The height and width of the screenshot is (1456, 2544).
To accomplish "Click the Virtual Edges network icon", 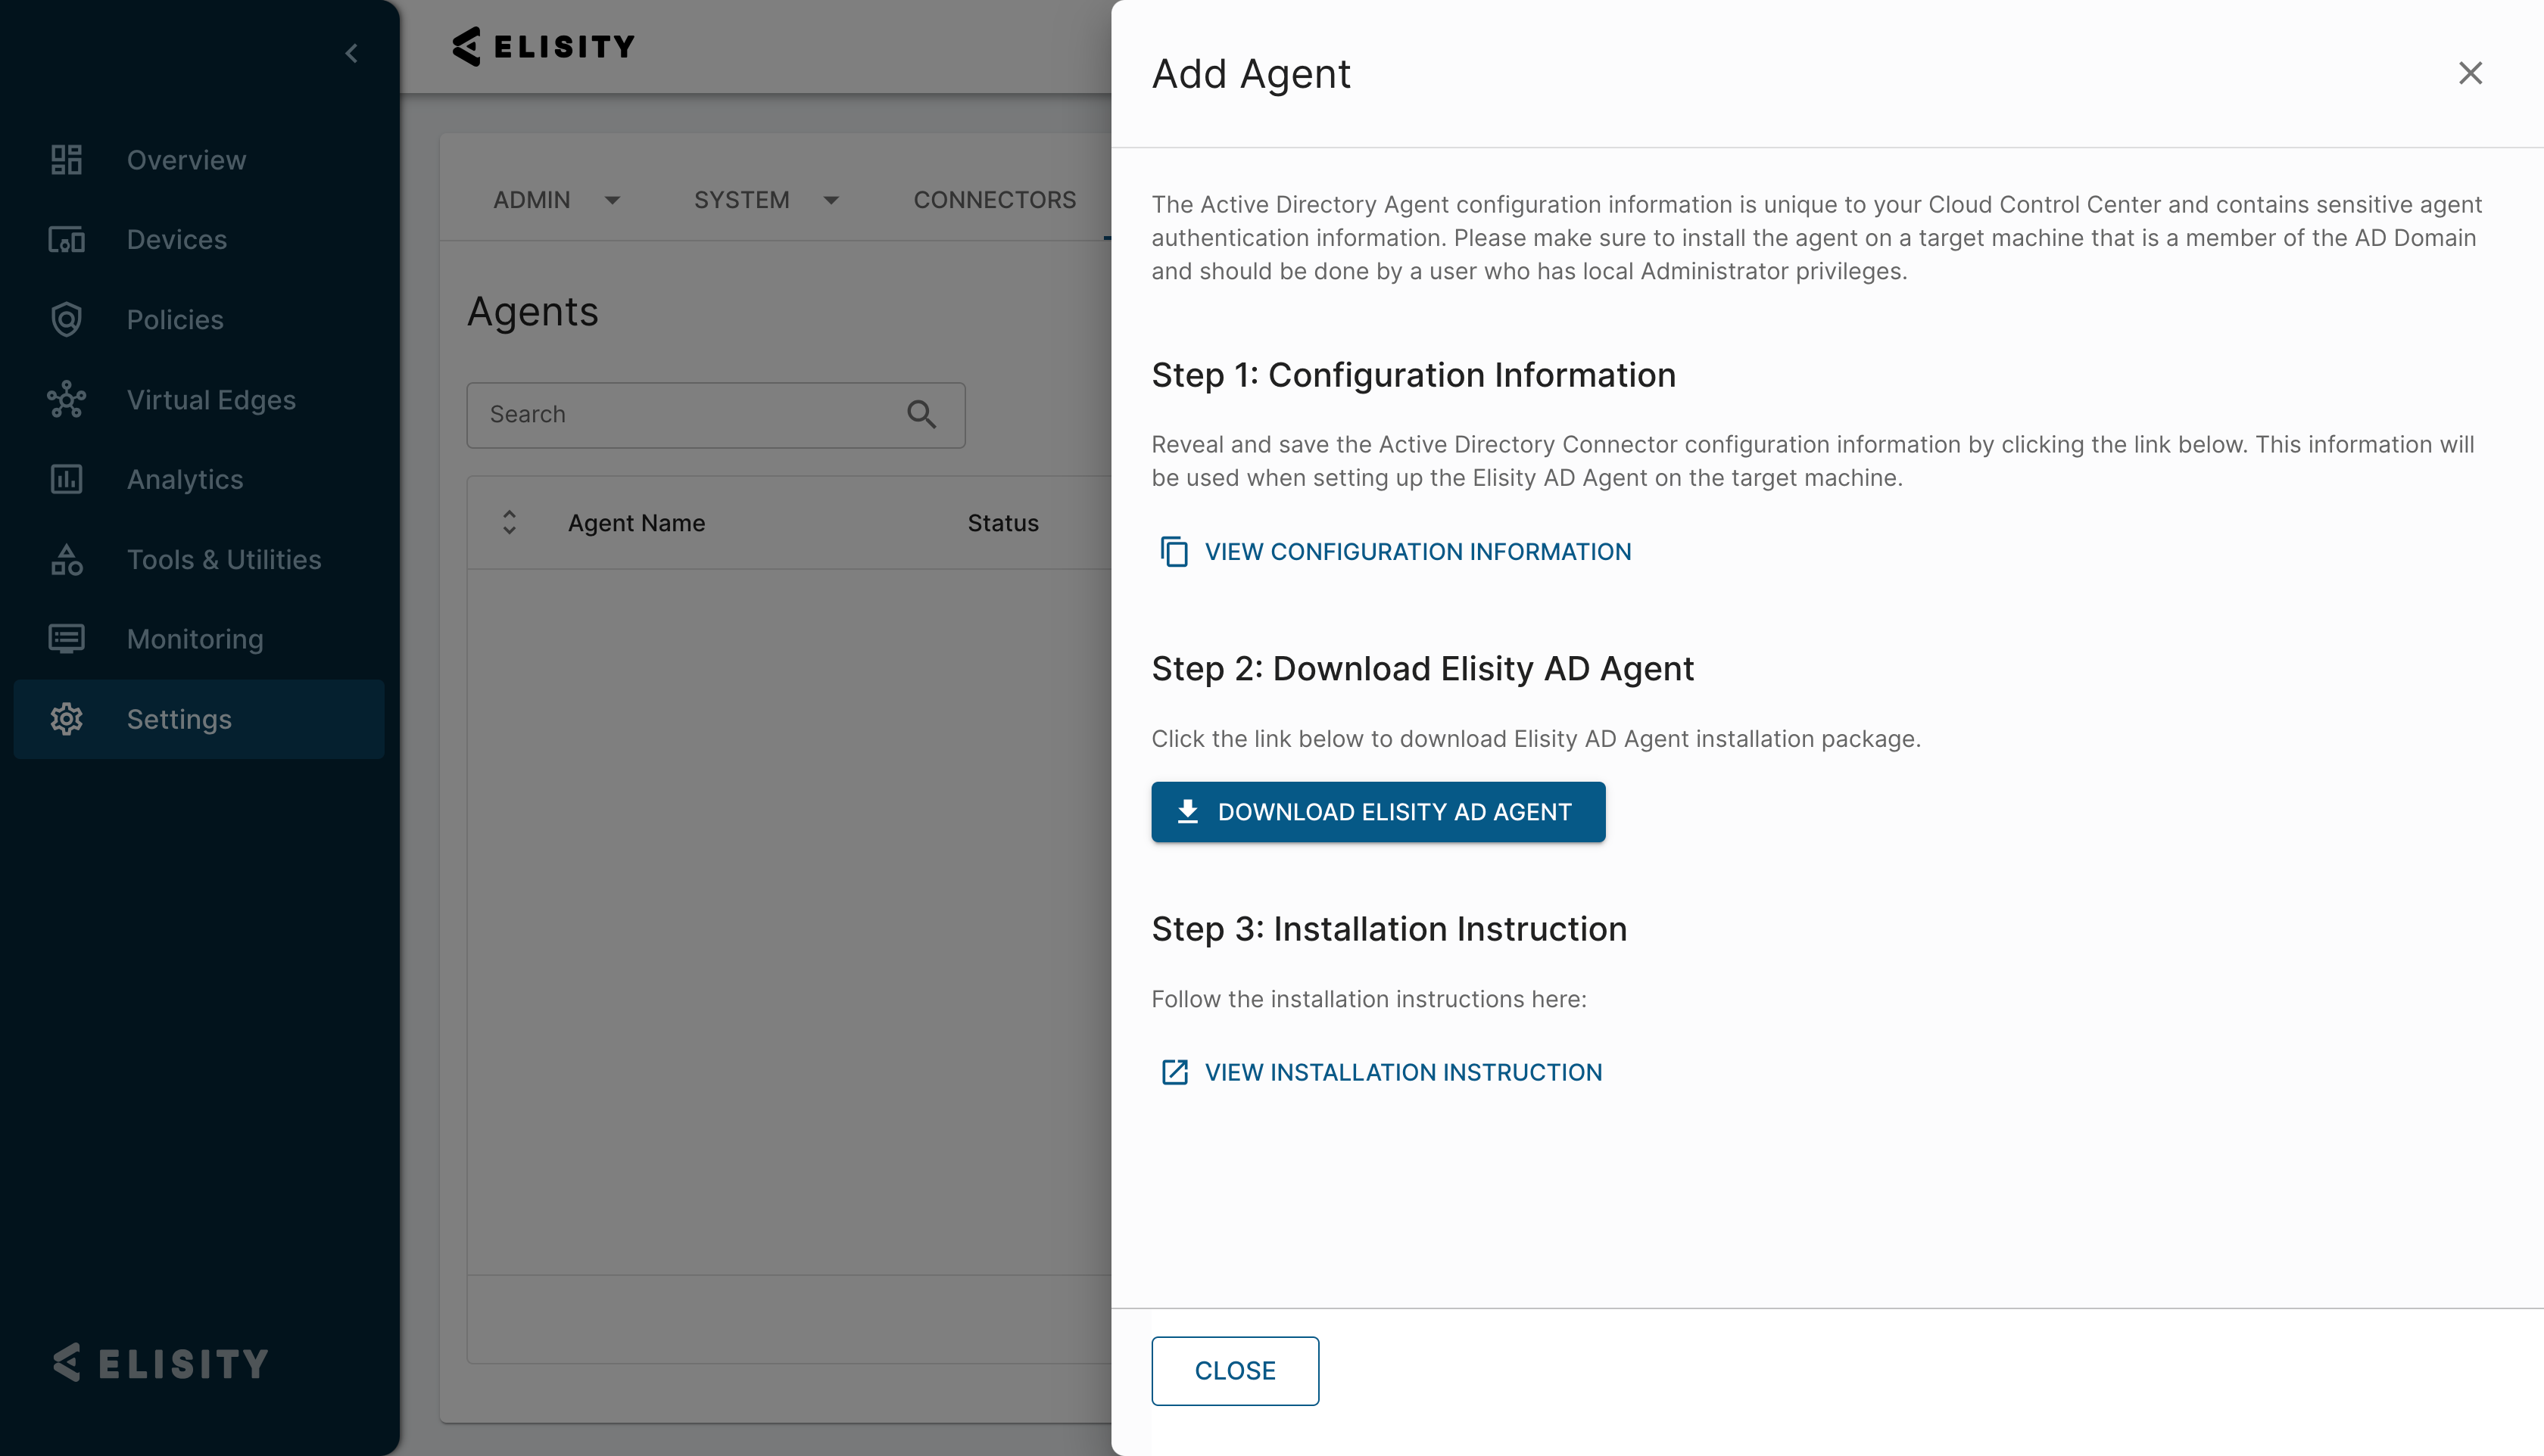I will [x=66, y=399].
